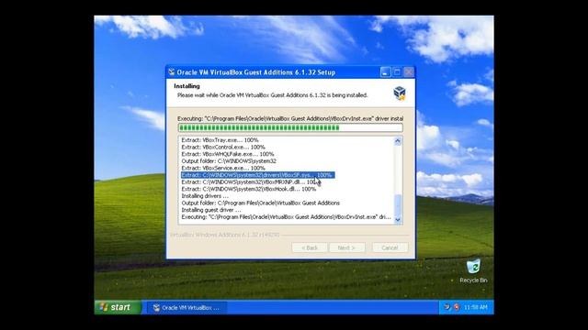The width and height of the screenshot is (588, 330).
Task: Select log line 'Output folder: C:\WINDOWS\system32'
Action: pos(229,161)
